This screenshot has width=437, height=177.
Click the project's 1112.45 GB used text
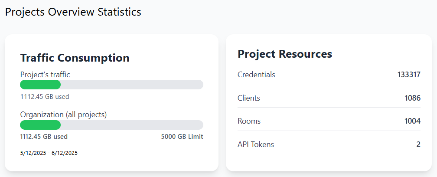click(45, 97)
